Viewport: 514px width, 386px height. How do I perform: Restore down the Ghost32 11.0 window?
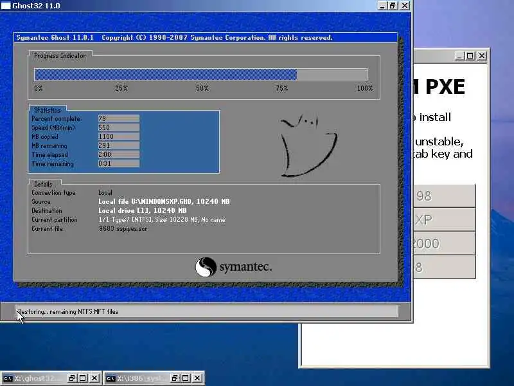[393, 6]
